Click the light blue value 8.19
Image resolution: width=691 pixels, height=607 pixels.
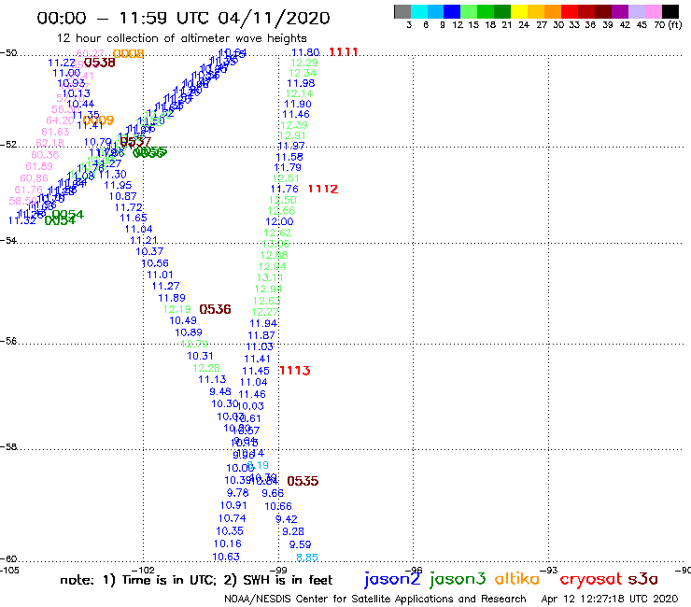tap(259, 465)
